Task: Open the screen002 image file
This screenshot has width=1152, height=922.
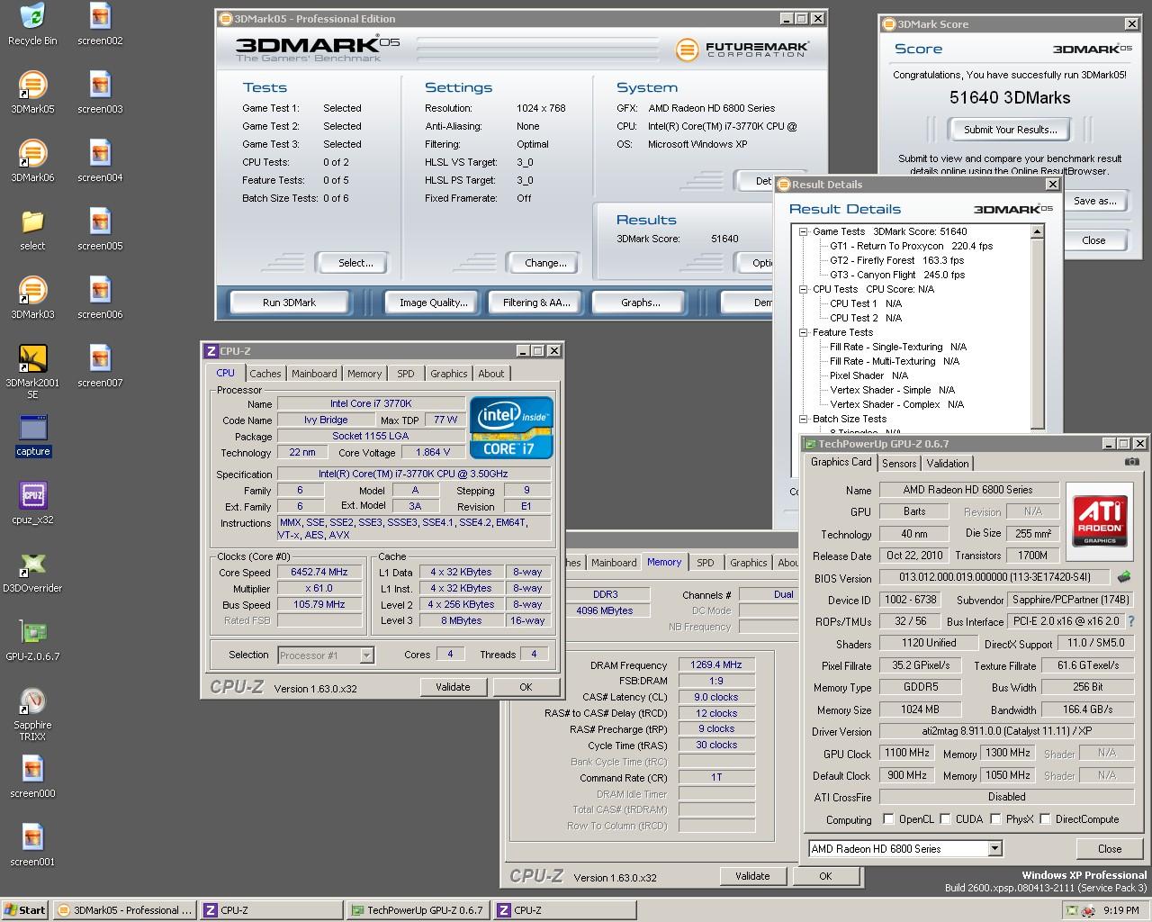Action: pyautogui.click(x=100, y=24)
